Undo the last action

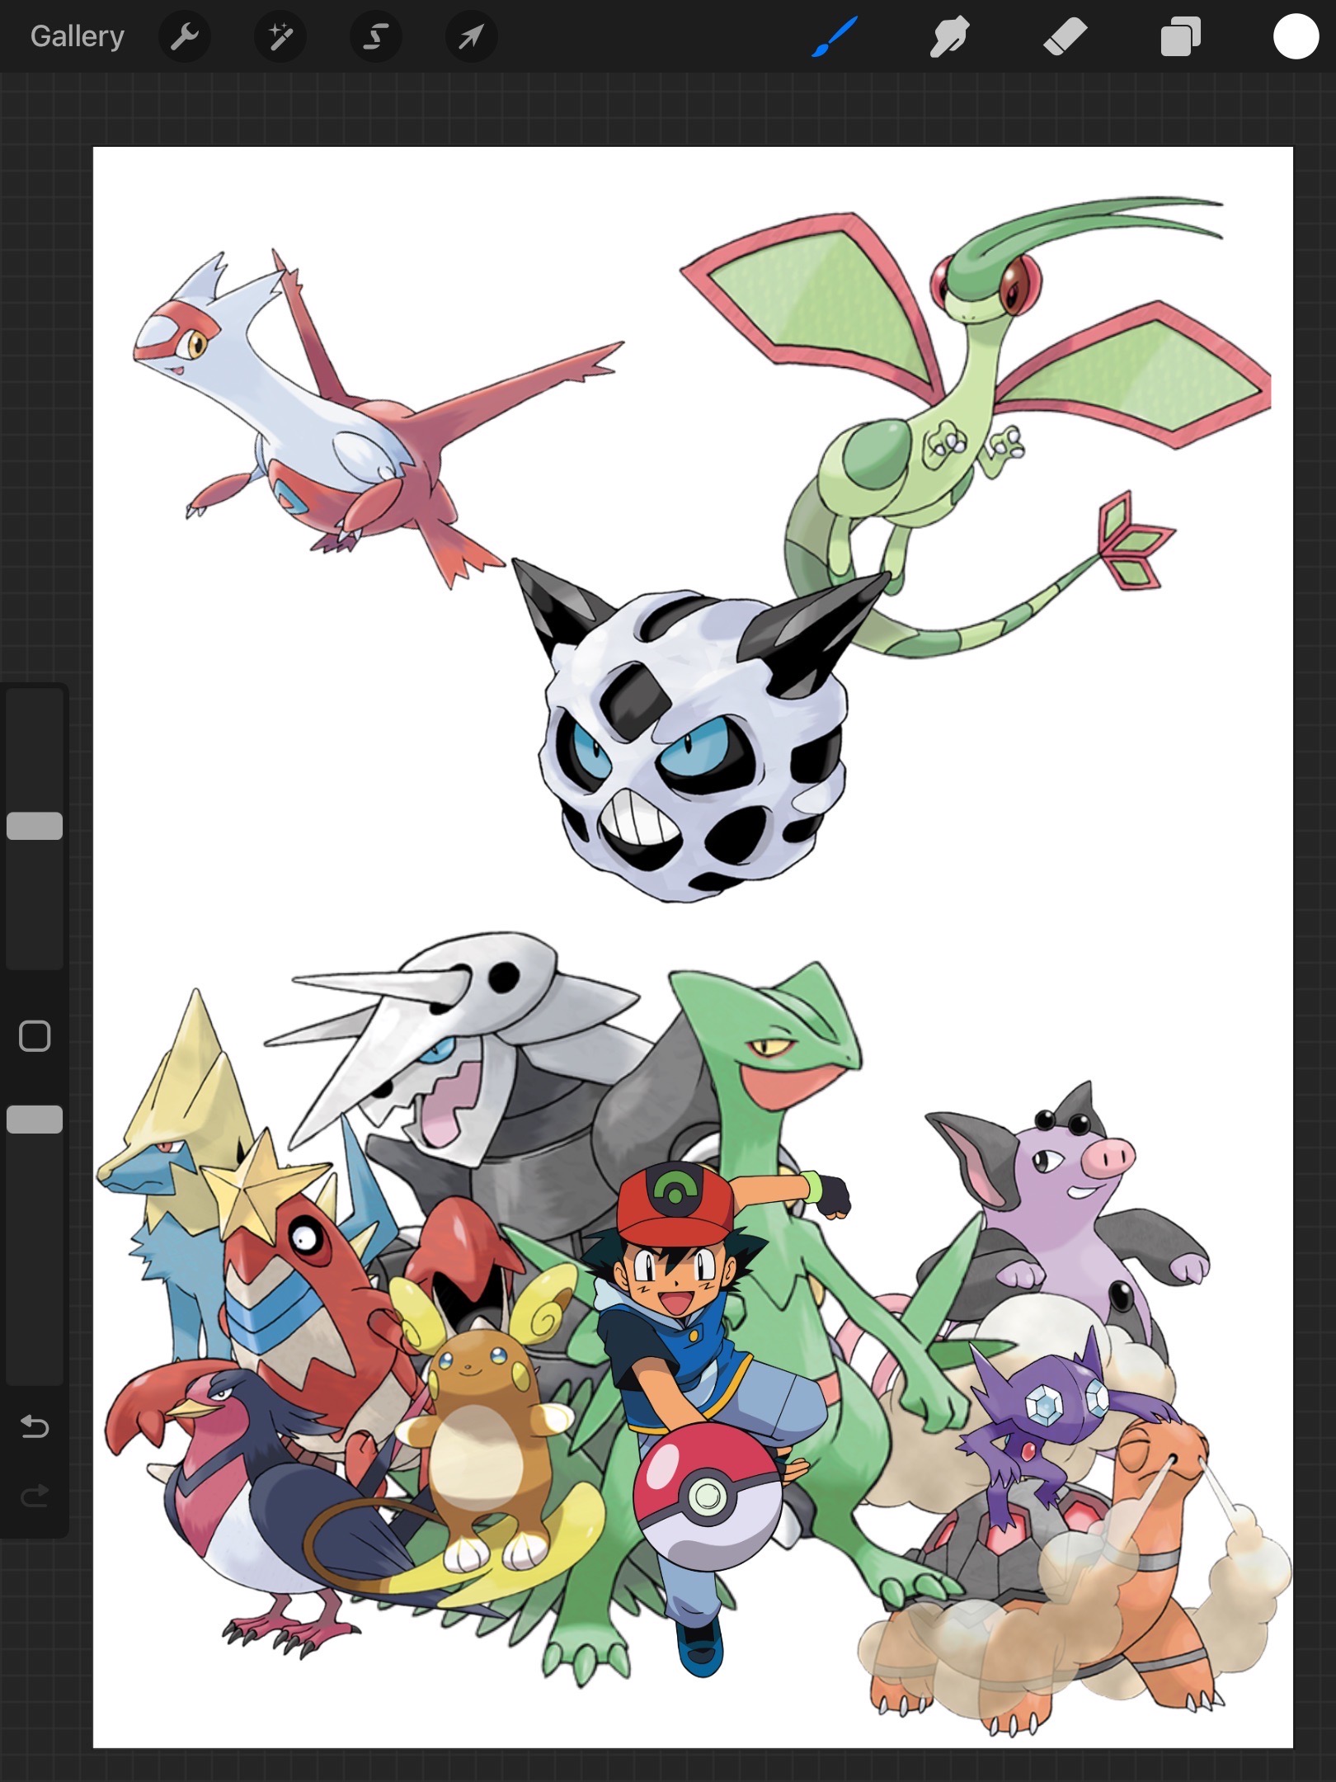(x=35, y=1426)
